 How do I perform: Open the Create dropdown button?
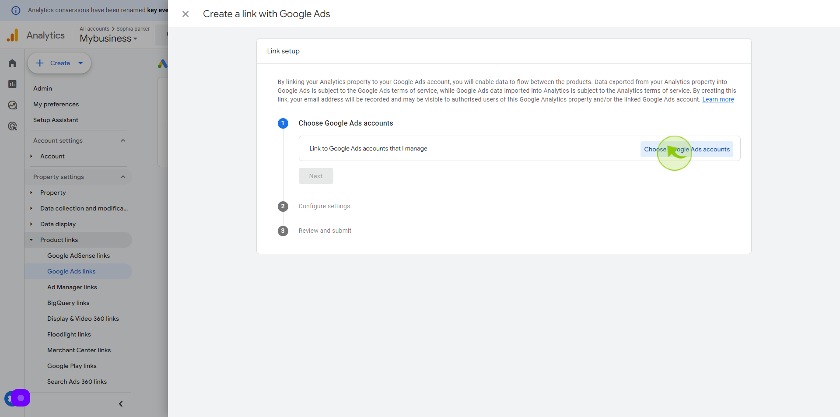[x=59, y=63]
